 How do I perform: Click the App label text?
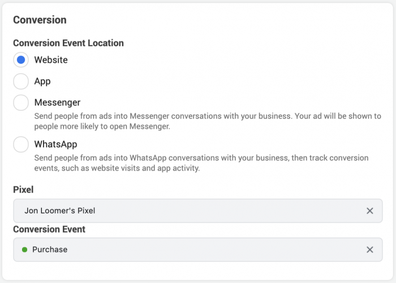click(42, 81)
